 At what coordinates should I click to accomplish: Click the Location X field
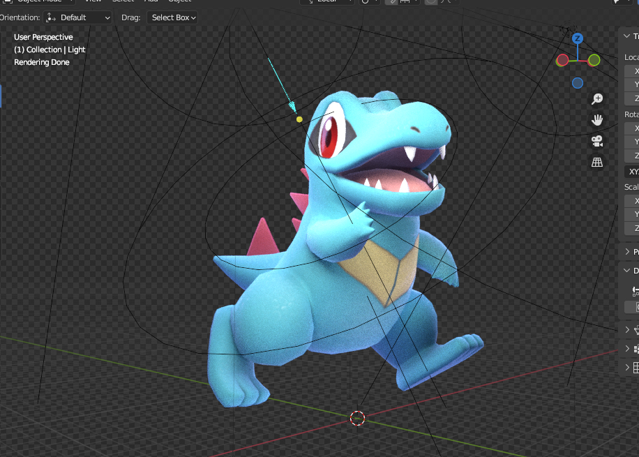pos(632,71)
